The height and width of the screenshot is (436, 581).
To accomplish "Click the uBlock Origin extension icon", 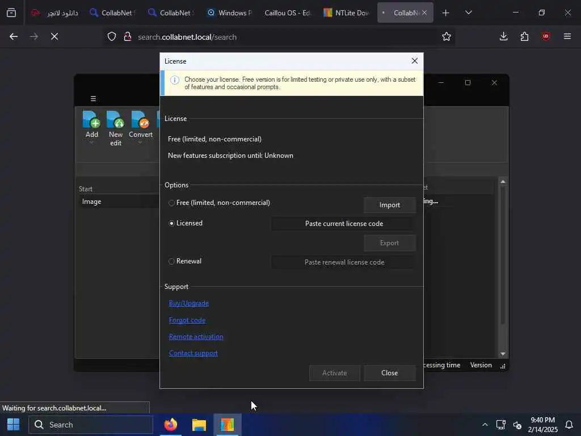I will pos(546,36).
